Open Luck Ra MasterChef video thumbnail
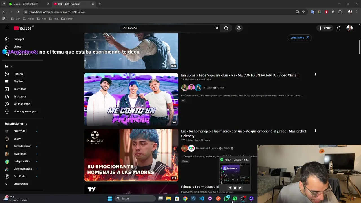Screen dimensions: 361x203 tap(131, 155)
